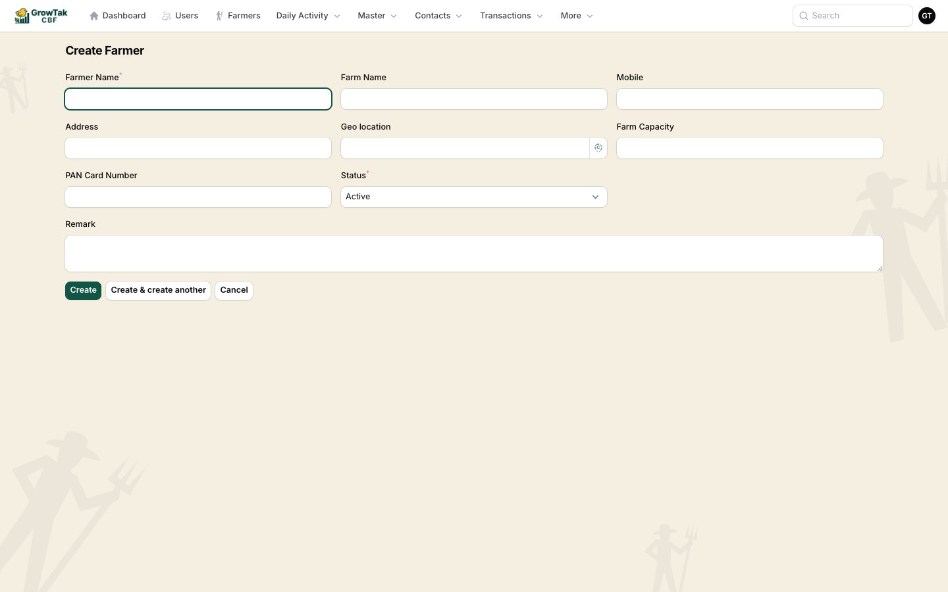
Task: Open the Status dropdown showing Active
Action: point(474,197)
